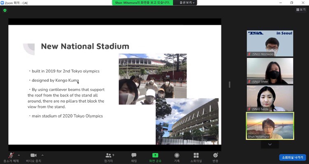Image resolution: width=309 pixels, height=164 pixels.
Task: Click the panel divider handle
Action: tap(229, 85)
